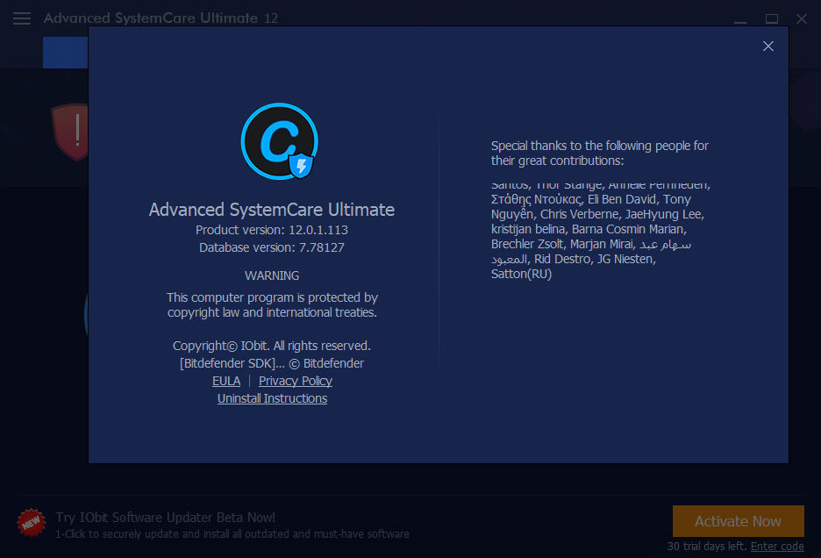
Task: Click the Bitdefender SDK credit line
Action: point(272,363)
